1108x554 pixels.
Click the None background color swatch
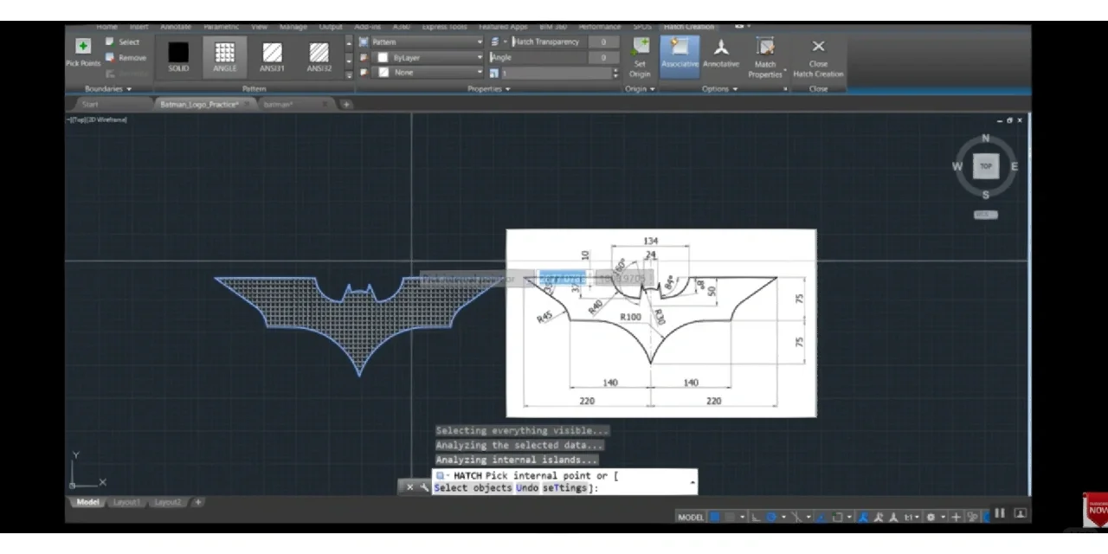[x=383, y=73]
